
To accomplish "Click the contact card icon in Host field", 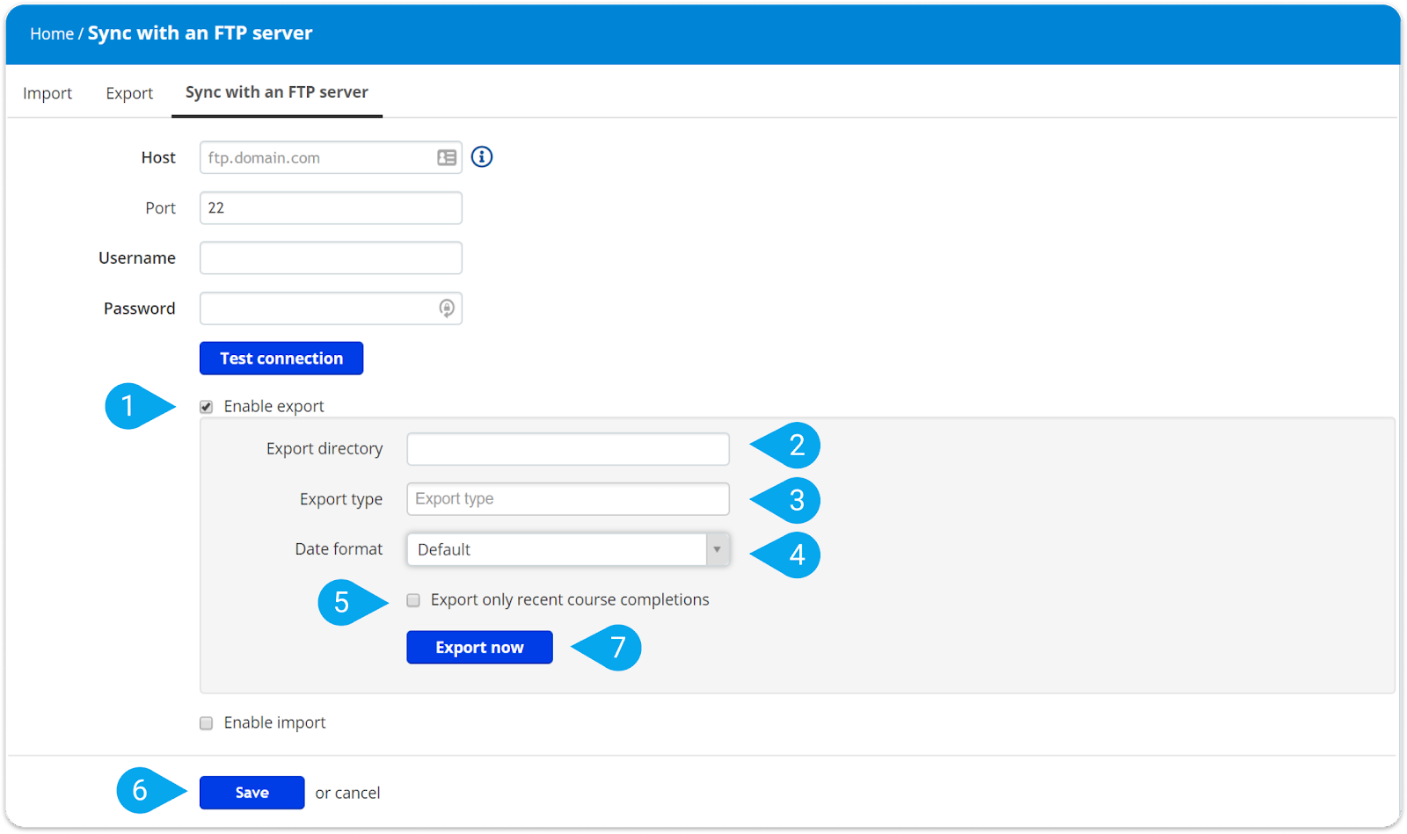I will [x=447, y=158].
